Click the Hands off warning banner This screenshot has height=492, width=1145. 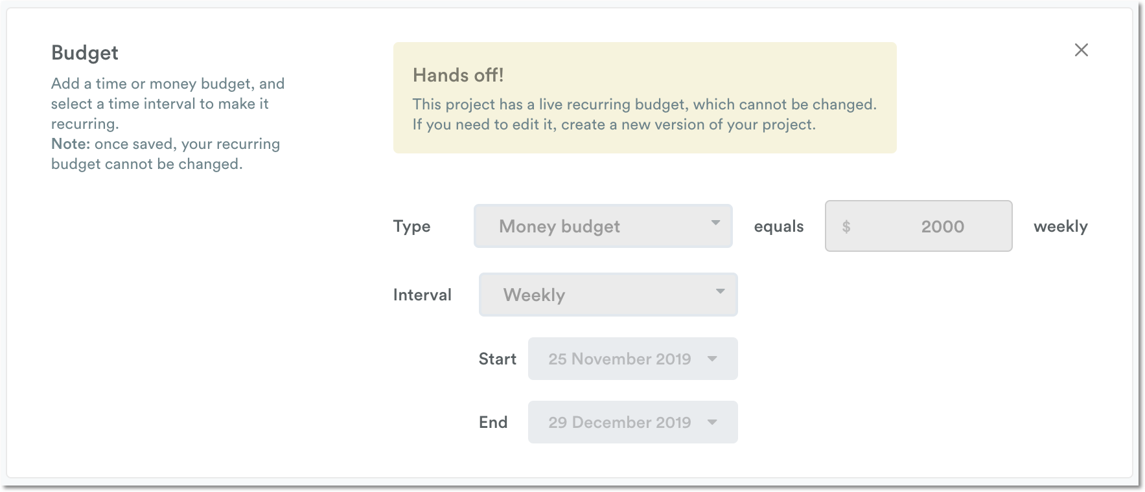[x=644, y=97]
